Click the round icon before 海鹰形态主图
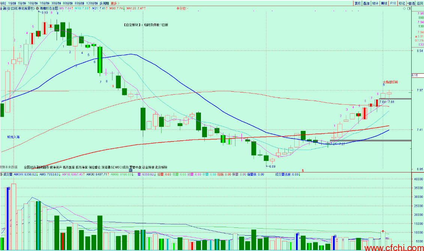424x251 pixels. click(37, 8)
